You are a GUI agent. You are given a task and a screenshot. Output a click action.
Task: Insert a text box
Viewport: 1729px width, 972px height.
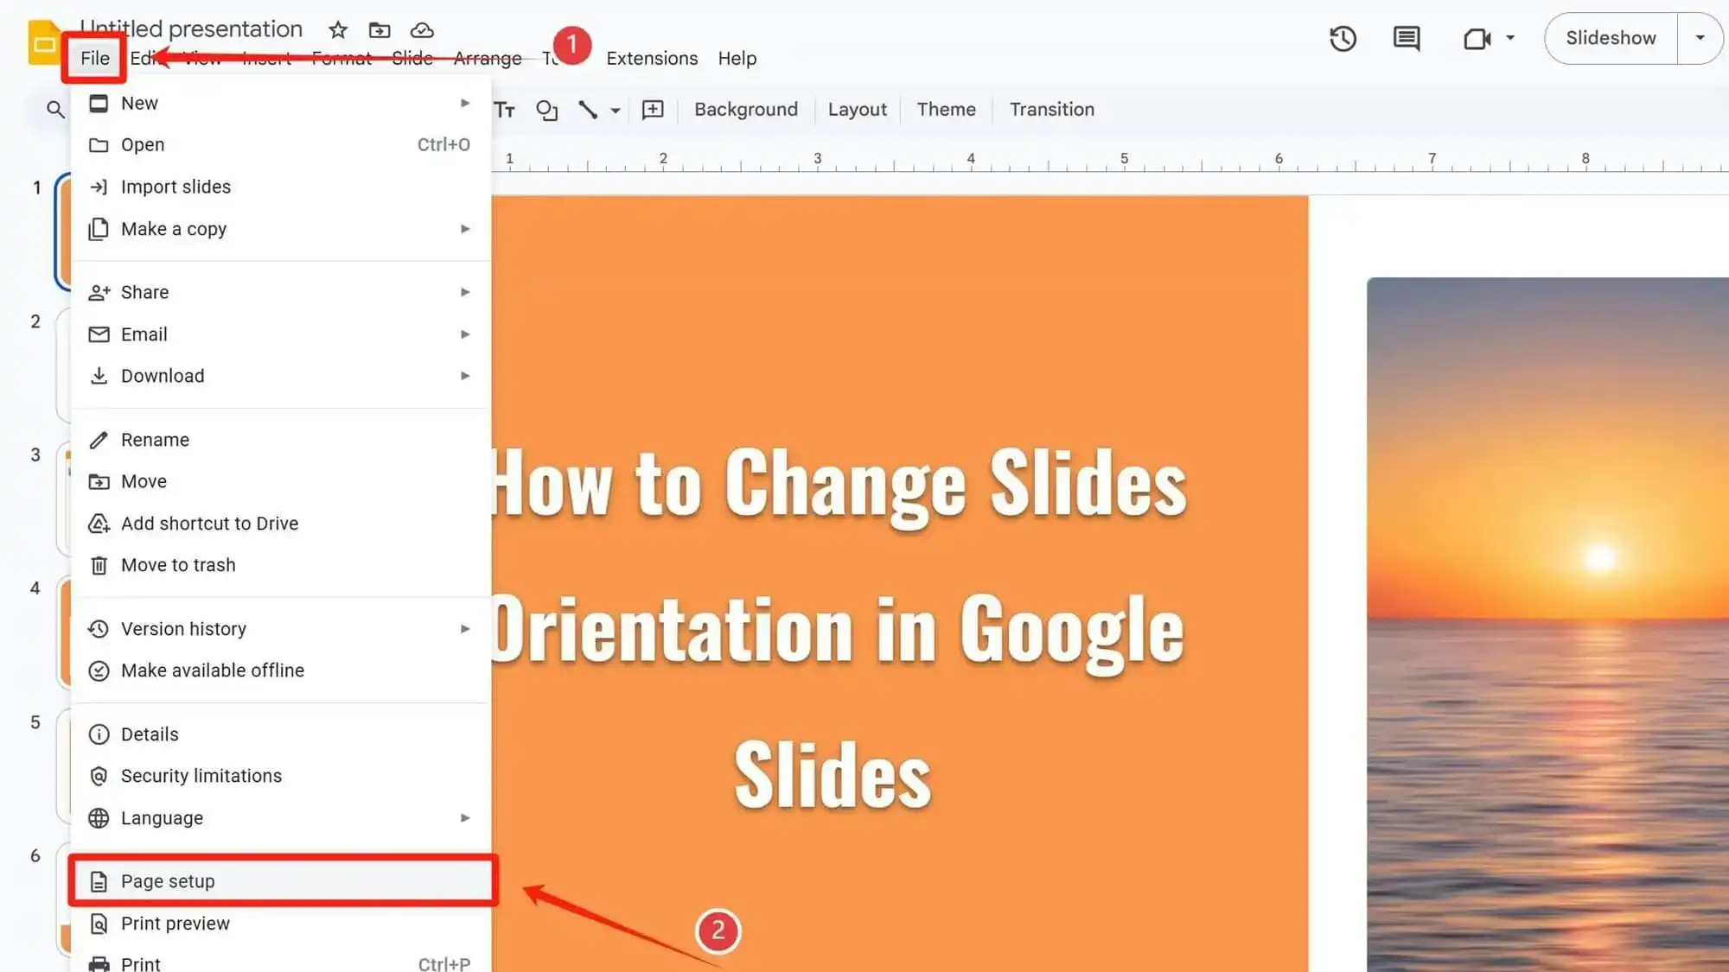point(504,110)
